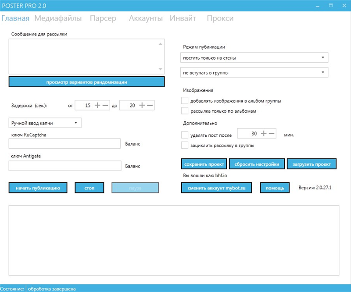Click "начать публикацию" to start posting
Viewport: 351px width, 292px height.
click(x=38, y=187)
